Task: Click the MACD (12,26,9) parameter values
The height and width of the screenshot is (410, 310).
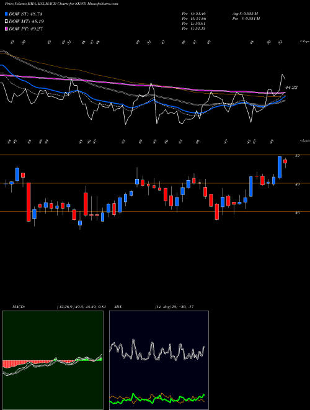Action: pos(81,307)
